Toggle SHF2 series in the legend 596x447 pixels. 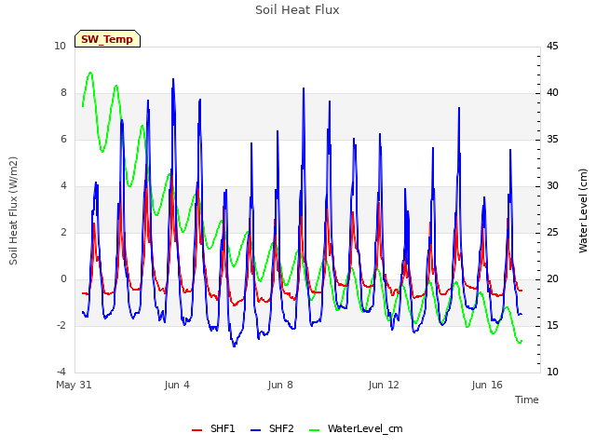(x=272, y=428)
